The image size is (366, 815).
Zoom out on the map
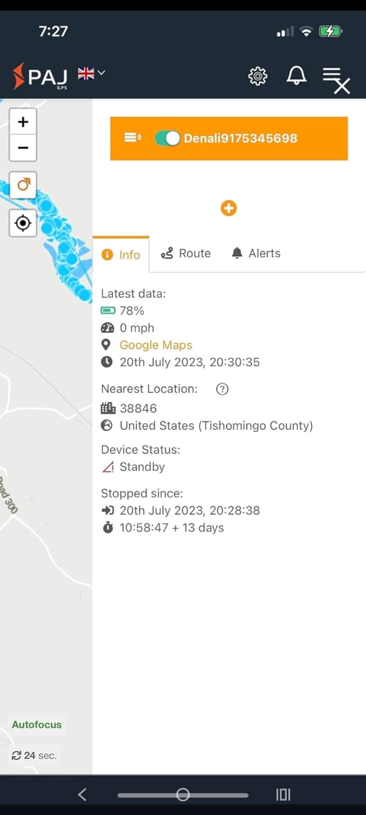(23, 148)
